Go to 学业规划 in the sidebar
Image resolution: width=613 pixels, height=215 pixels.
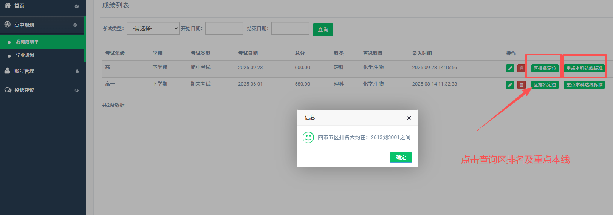point(25,55)
